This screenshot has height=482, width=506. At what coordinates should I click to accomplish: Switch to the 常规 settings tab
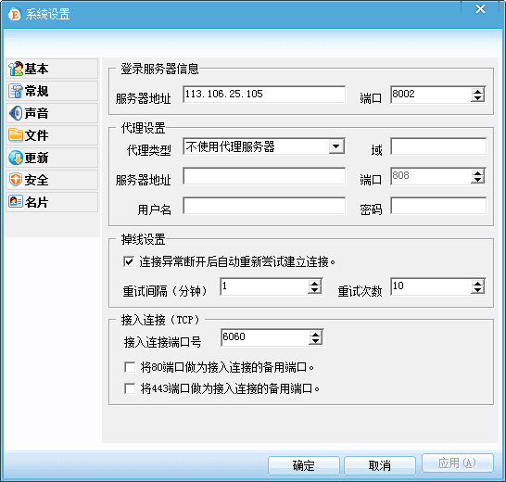pyautogui.click(x=52, y=91)
